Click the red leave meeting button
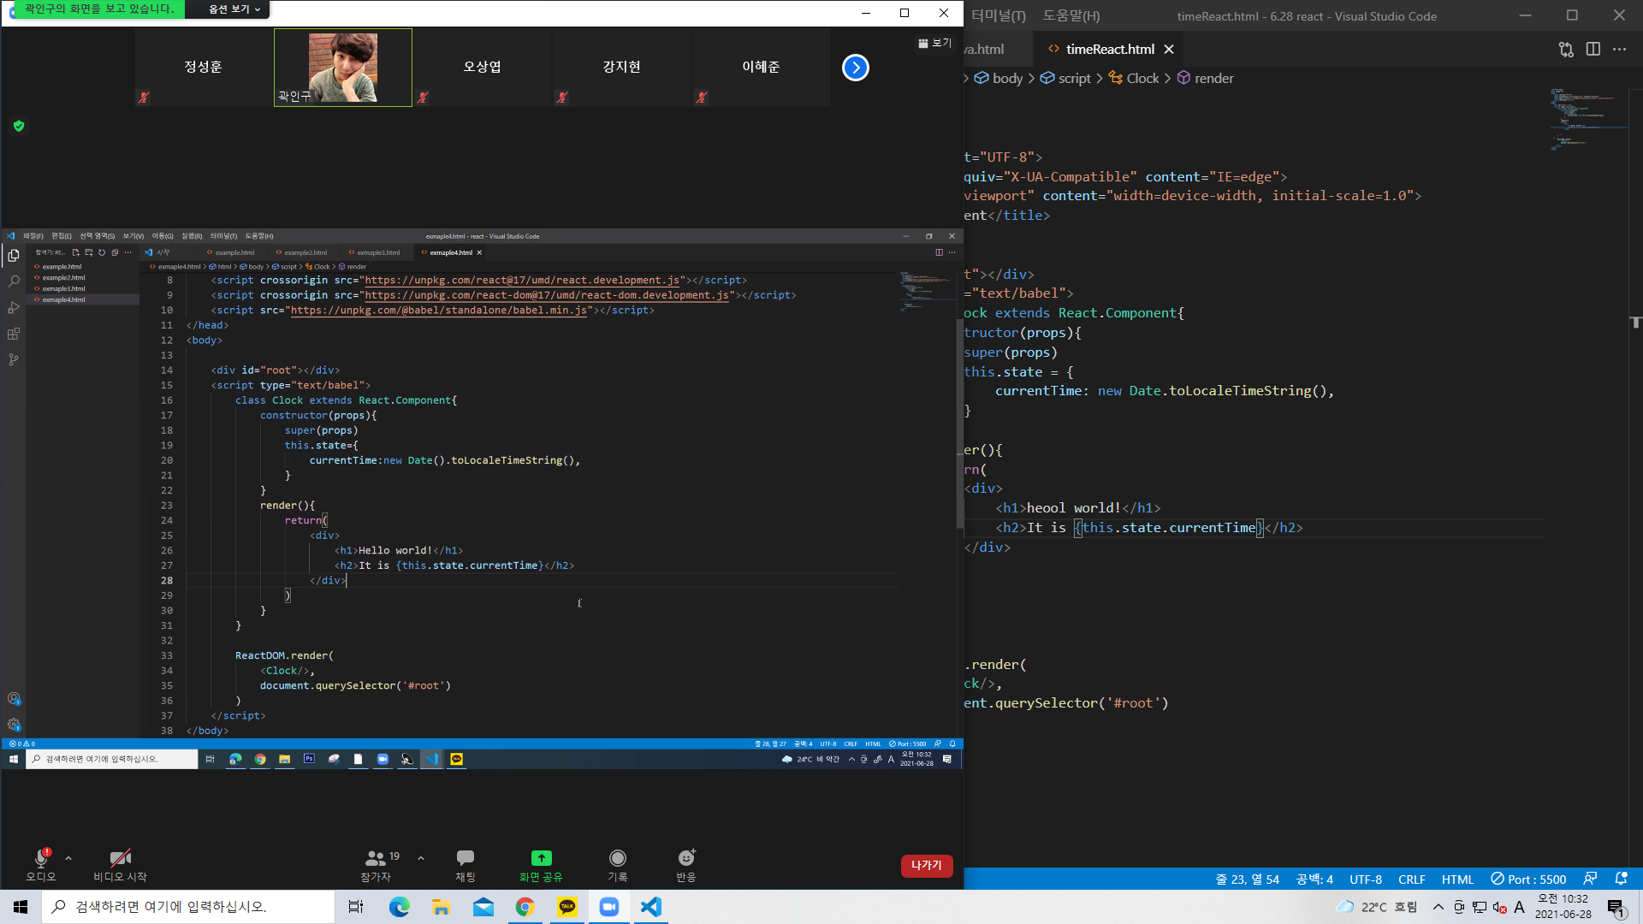Viewport: 1643px width, 924px height. tap(926, 866)
